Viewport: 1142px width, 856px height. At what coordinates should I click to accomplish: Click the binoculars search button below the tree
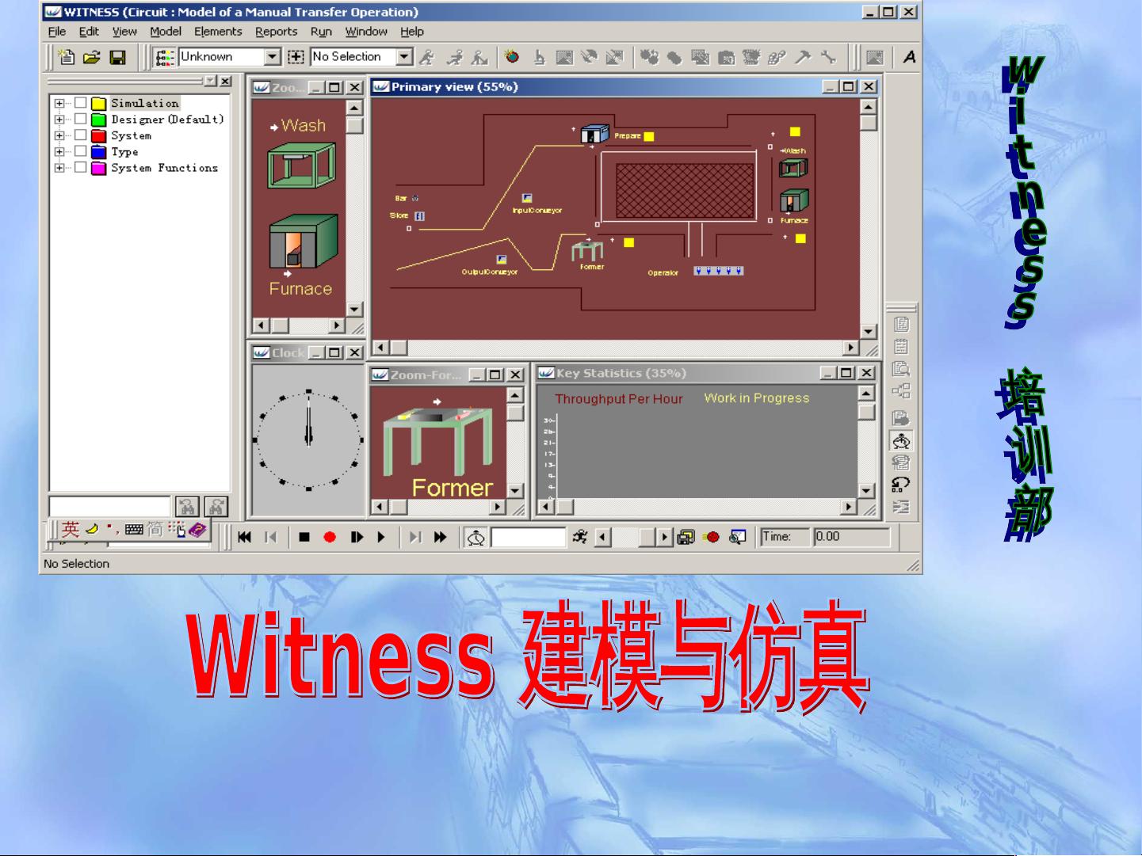187,507
